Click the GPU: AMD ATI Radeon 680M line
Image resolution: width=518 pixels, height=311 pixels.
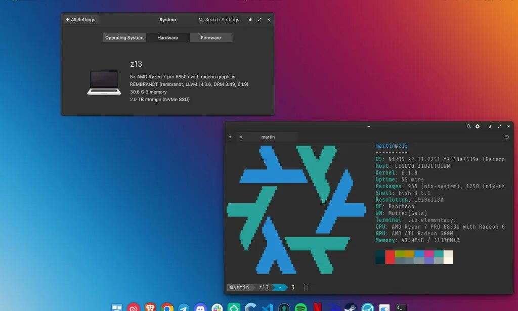click(x=414, y=233)
